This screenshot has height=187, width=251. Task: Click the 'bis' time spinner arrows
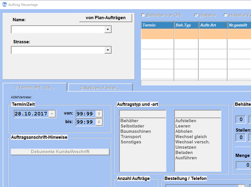99,122
